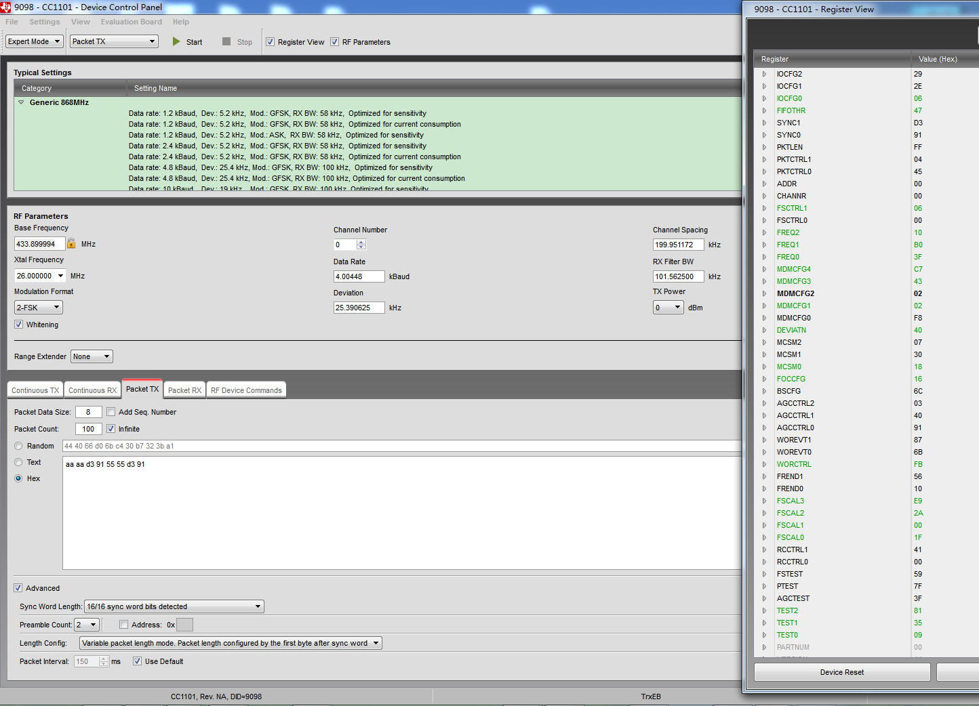Switch to the Continuous TX tab
Image resolution: width=979 pixels, height=706 pixels.
coord(35,390)
